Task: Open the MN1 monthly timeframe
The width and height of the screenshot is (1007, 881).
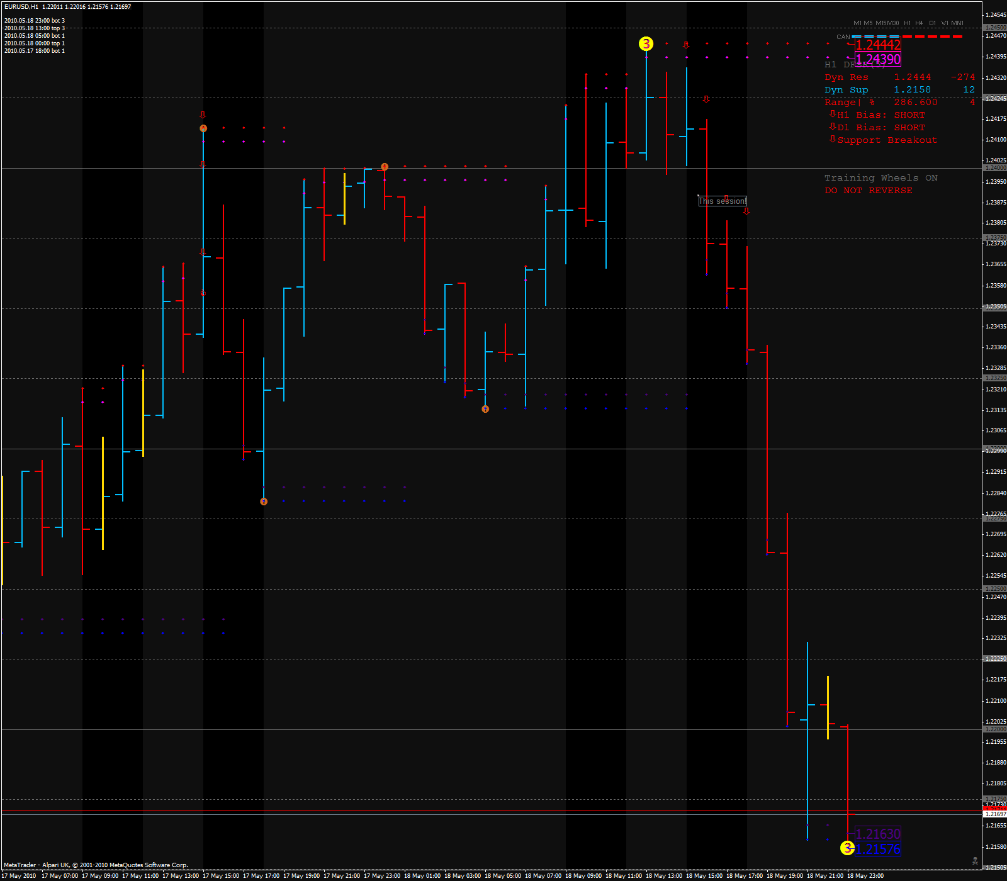Action: pos(959,22)
